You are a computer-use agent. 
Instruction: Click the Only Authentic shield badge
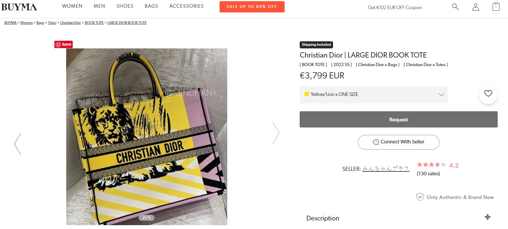(x=420, y=197)
